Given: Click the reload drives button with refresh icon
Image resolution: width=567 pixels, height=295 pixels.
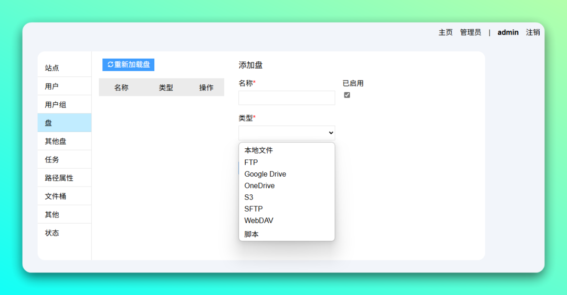Looking at the screenshot, I should point(129,64).
